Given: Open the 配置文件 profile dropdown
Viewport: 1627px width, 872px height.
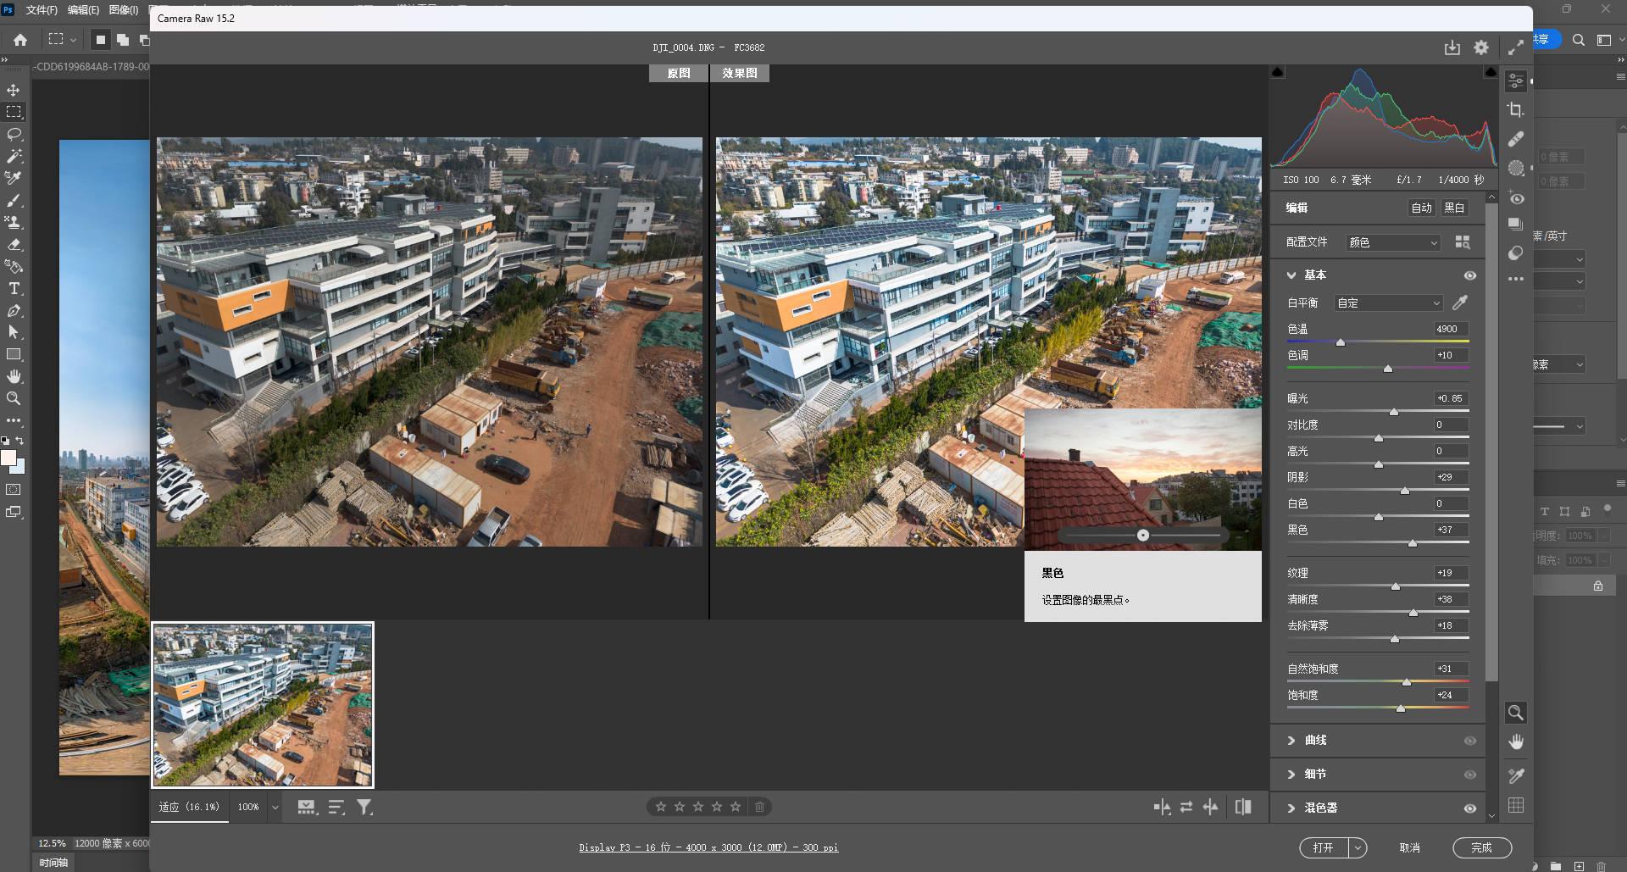Looking at the screenshot, I should pos(1393,242).
